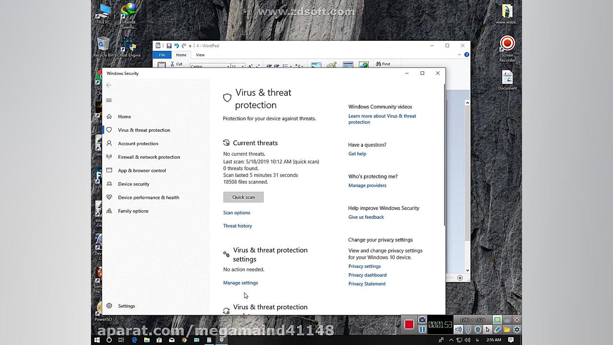Click the Device security laptop icon

(109, 184)
